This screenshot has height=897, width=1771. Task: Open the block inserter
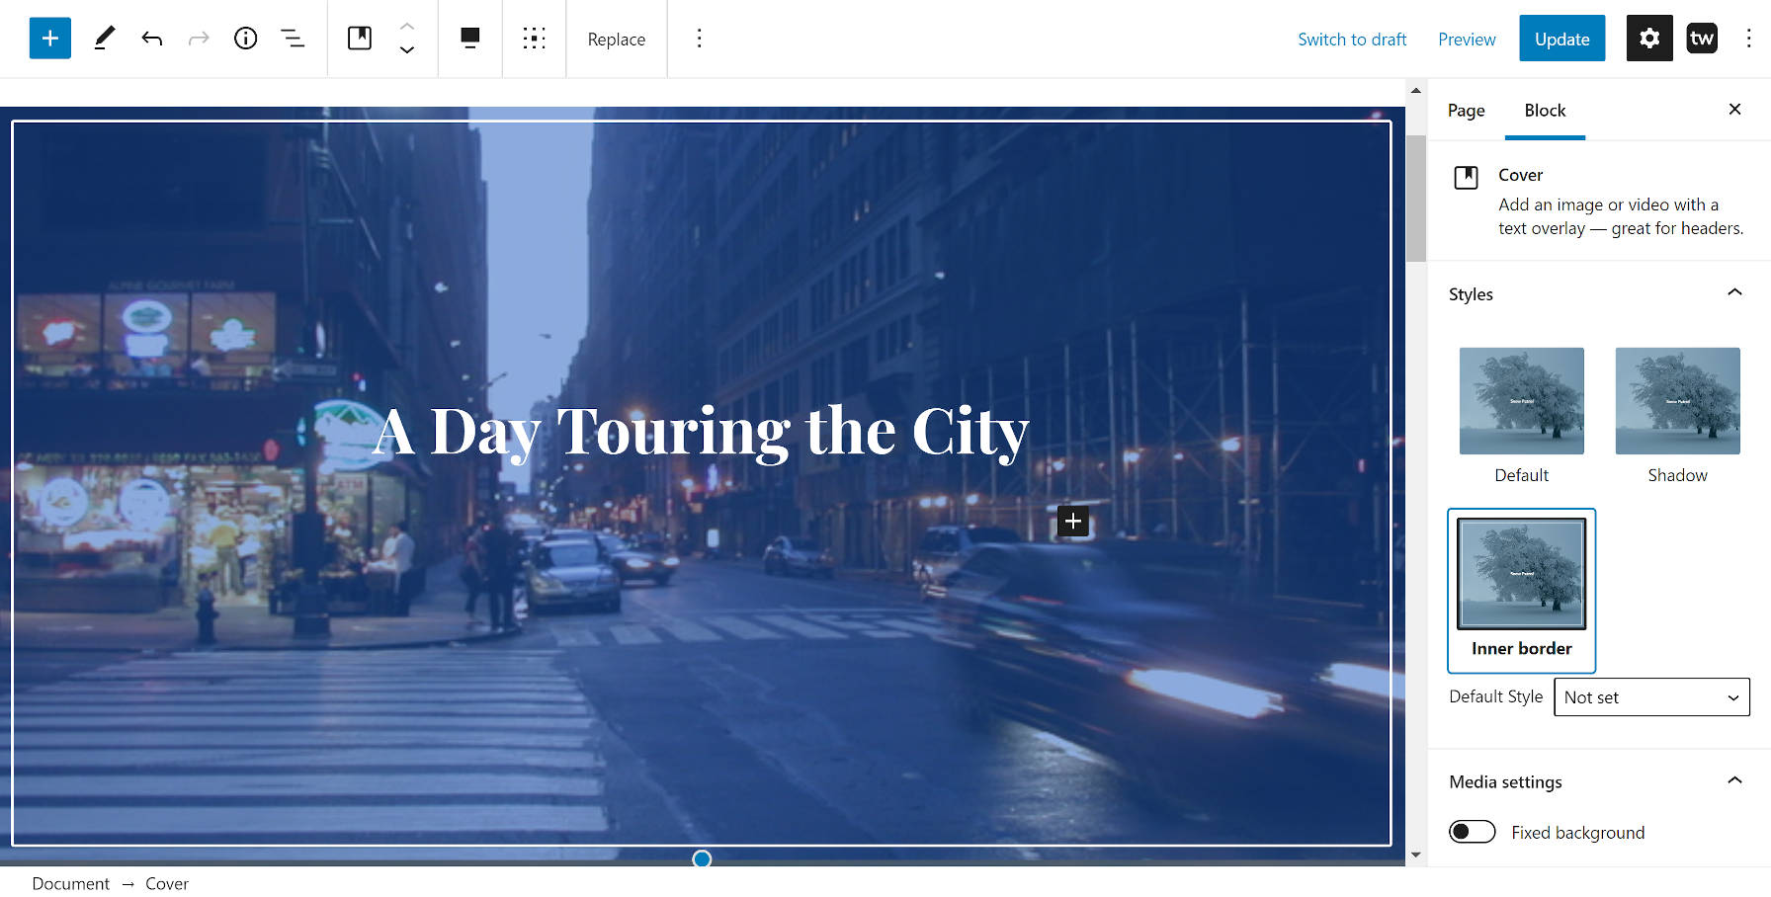(49, 38)
